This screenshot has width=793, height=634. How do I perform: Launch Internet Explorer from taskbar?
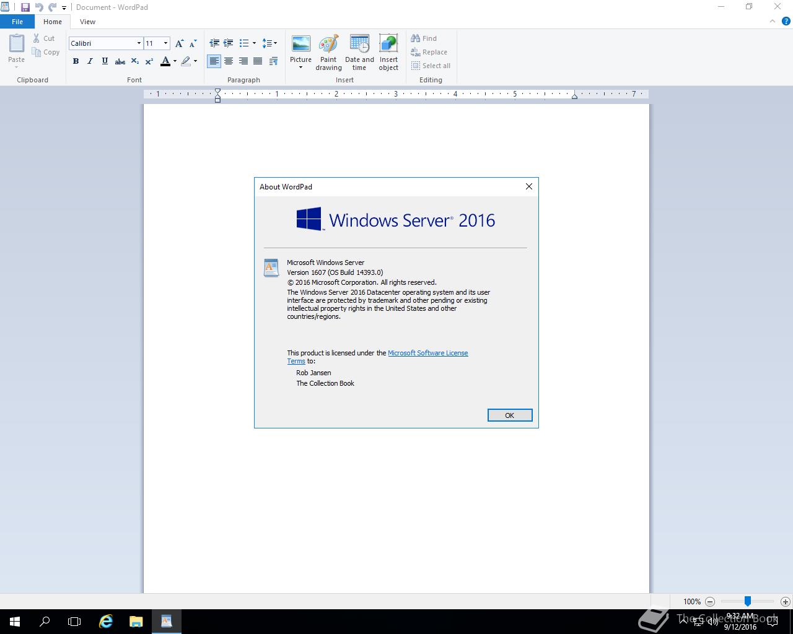point(107,622)
